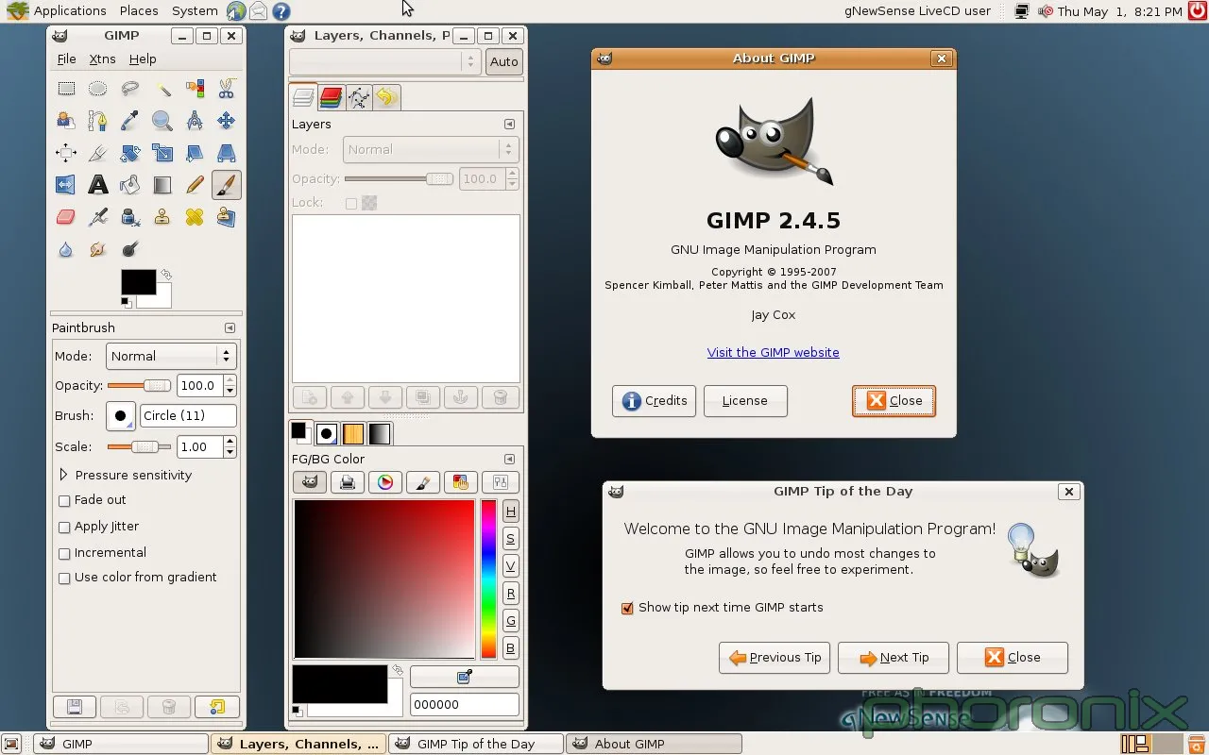This screenshot has width=1209, height=755.
Task: Switch to the Paths tab in dock
Action: (x=359, y=96)
